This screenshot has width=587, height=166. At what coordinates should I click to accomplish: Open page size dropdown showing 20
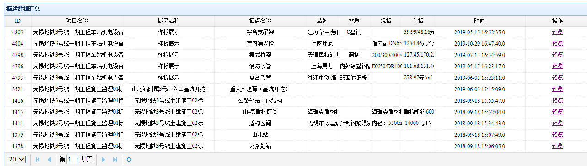click(x=17, y=160)
